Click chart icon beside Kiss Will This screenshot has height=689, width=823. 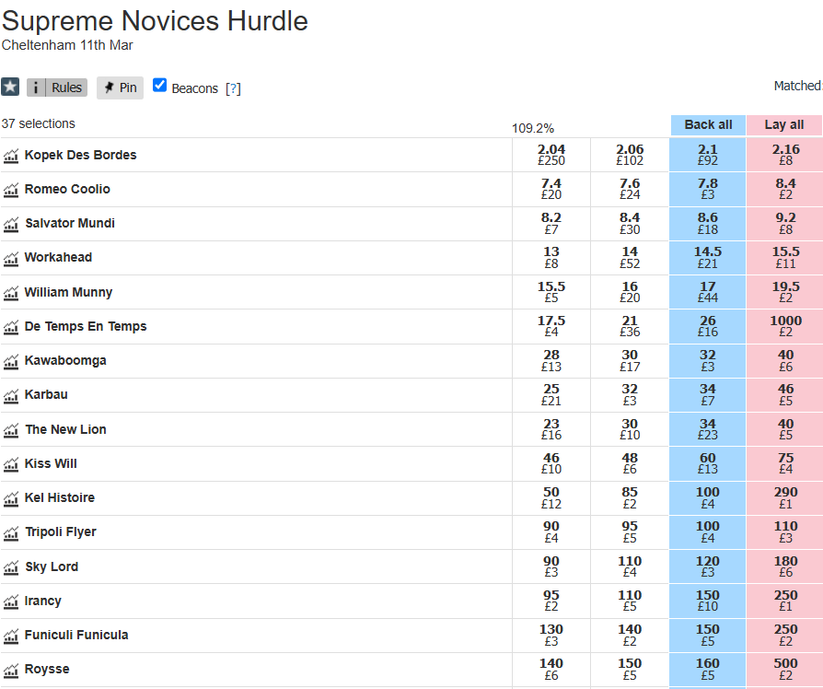point(11,464)
